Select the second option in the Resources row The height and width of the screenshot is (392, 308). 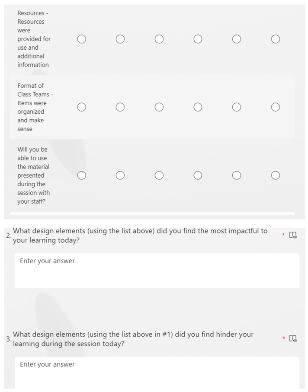(x=120, y=39)
